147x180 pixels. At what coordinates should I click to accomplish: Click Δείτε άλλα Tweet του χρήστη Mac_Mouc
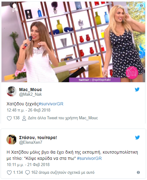63,118
